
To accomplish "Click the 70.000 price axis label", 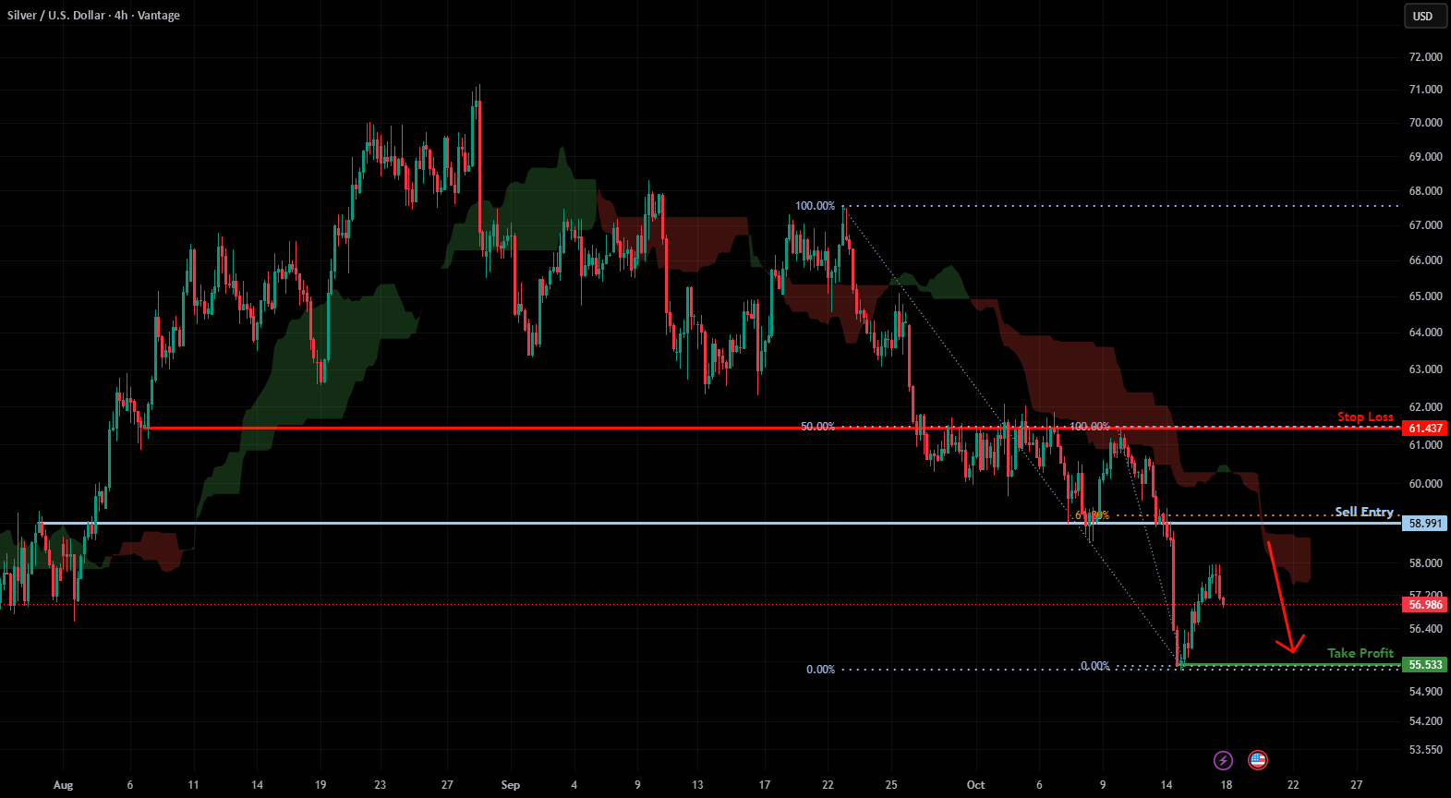I will point(1425,122).
